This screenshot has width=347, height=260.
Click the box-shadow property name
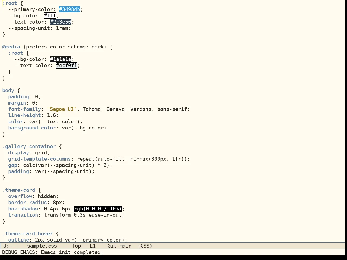[x=23, y=209]
